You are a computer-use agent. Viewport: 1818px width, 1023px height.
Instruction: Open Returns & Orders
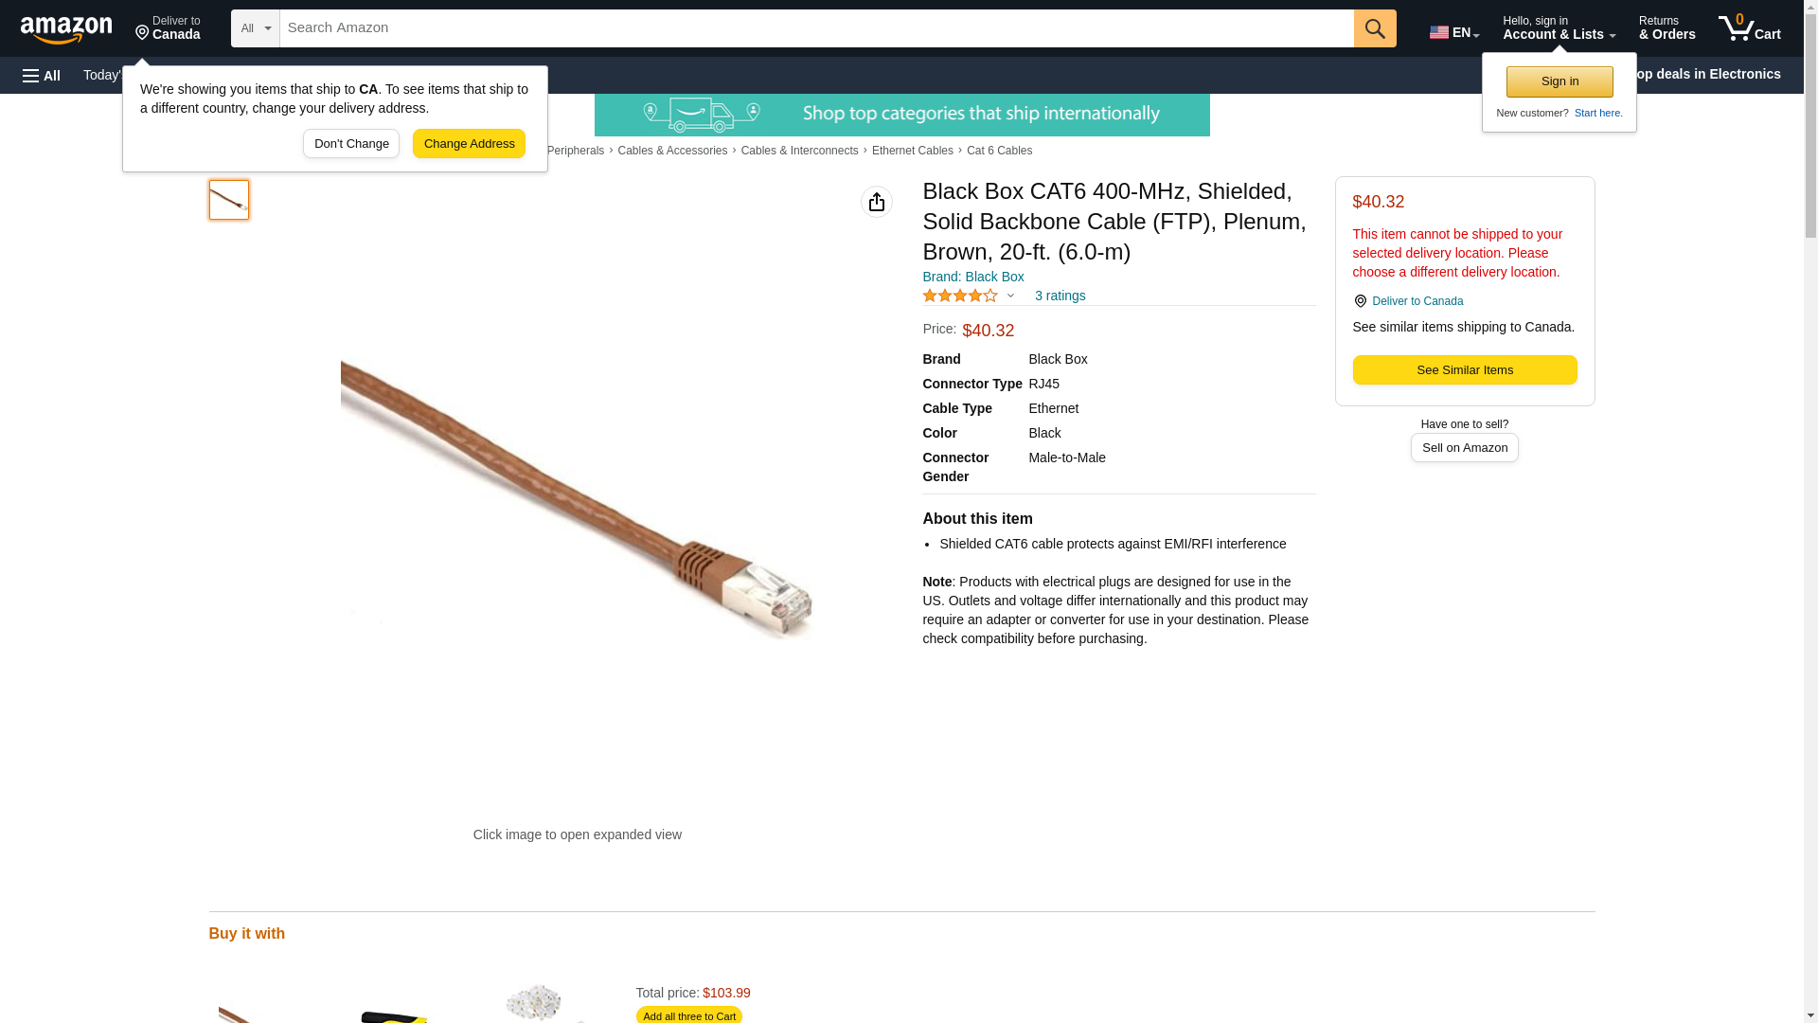[1666, 28]
